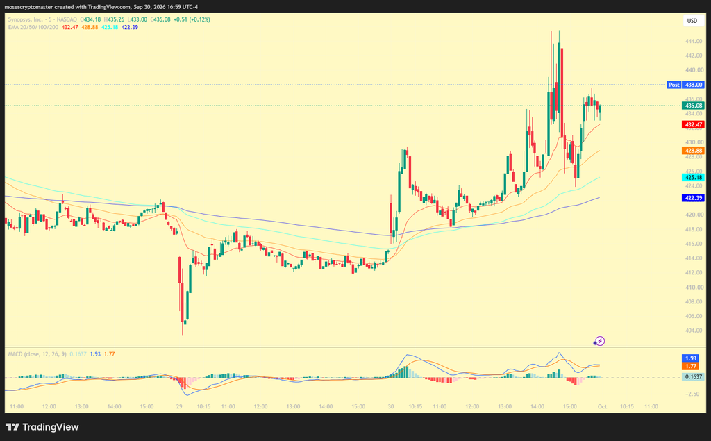Click the 406.00 price axis label
The height and width of the screenshot is (441, 711).
(x=694, y=316)
